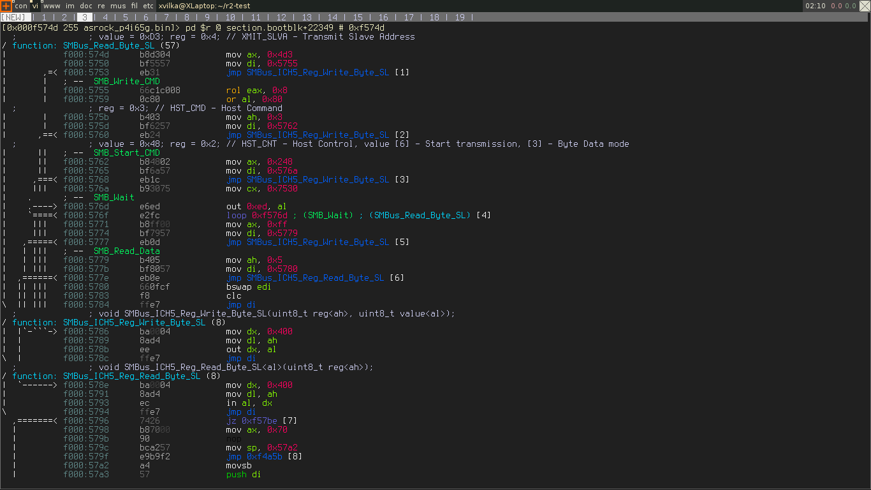Image resolution: width=871 pixels, height=490 pixels.
Task: Click the 'bswap edi' instruction
Action: click(249, 286)
